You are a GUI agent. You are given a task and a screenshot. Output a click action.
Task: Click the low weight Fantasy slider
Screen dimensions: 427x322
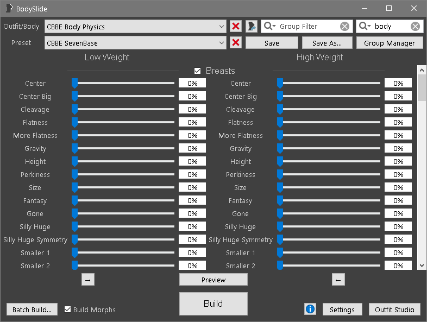click(x=123, y=200)
